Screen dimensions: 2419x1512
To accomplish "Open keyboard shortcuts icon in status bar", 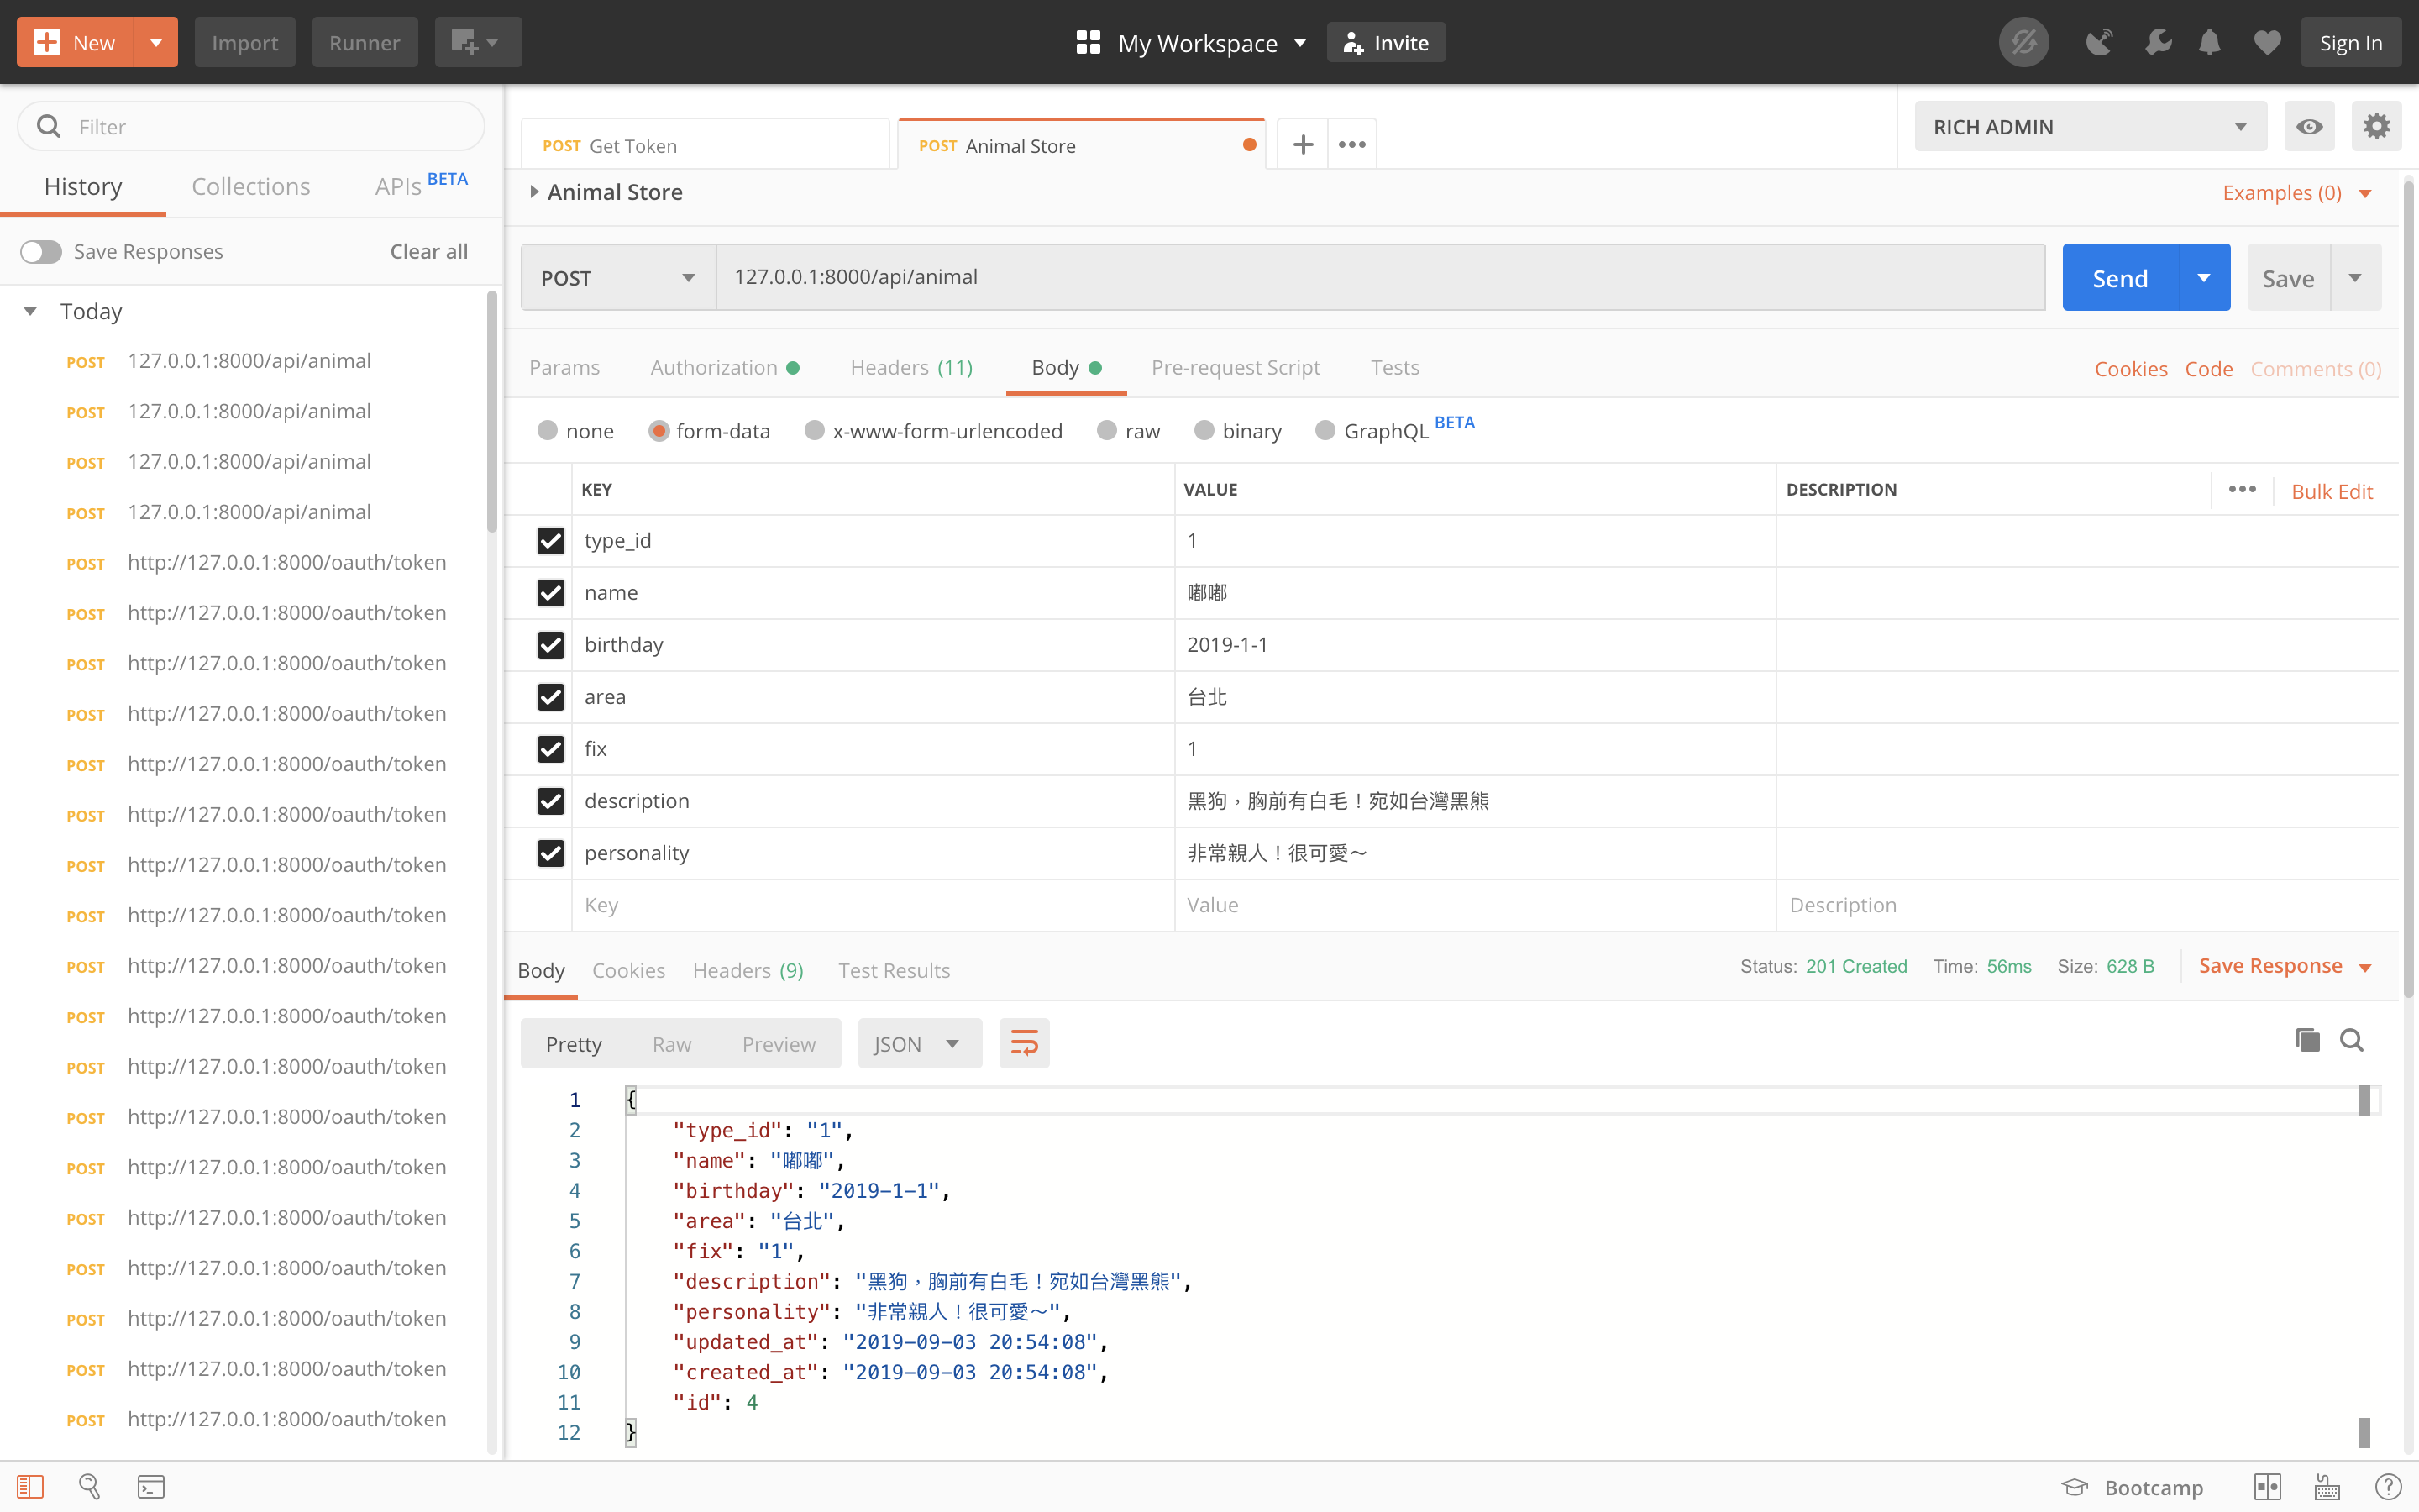I will [x=2327, y=1487].
